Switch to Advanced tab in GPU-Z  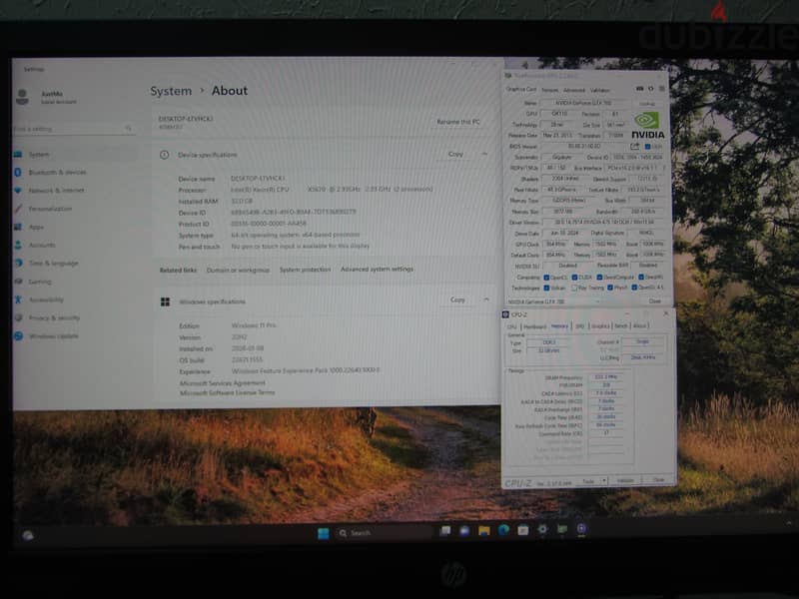click(x=574, y=90)
